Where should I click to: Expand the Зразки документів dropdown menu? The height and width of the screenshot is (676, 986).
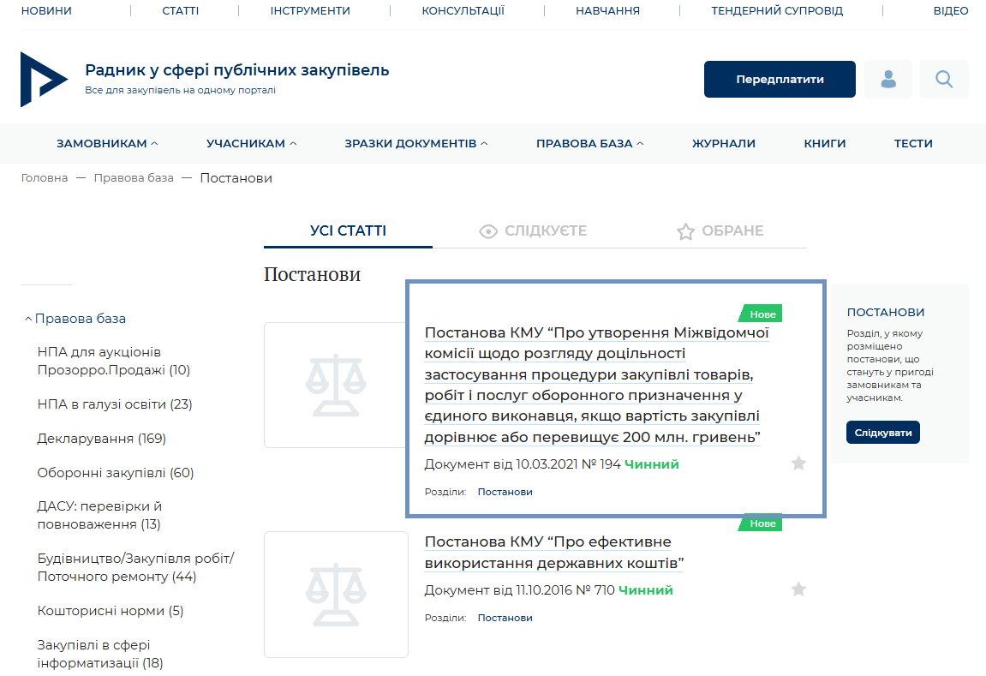[415, 144]
